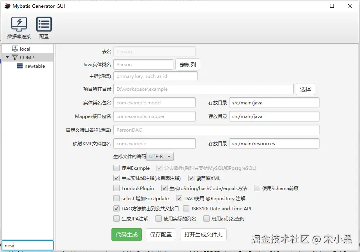
Task: Toggle the 生成实体域注释 checkbox
Action: click(116, 178)
